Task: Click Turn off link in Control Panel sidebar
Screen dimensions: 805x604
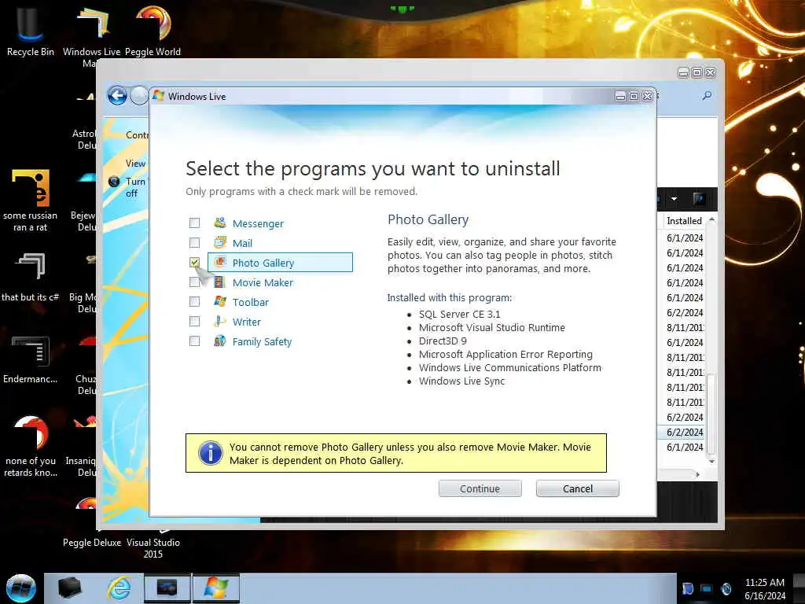Action: point(135,187)
